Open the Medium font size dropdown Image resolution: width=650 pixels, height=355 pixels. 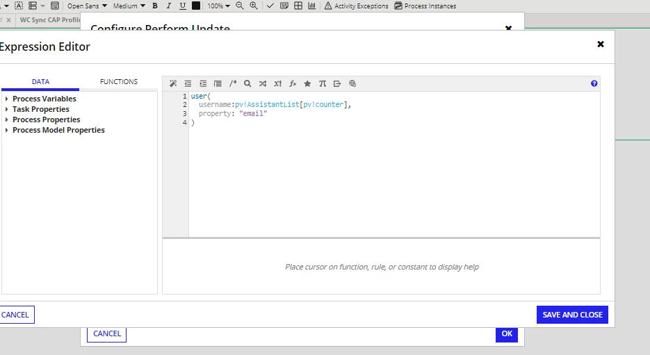(x=129, y=6)
